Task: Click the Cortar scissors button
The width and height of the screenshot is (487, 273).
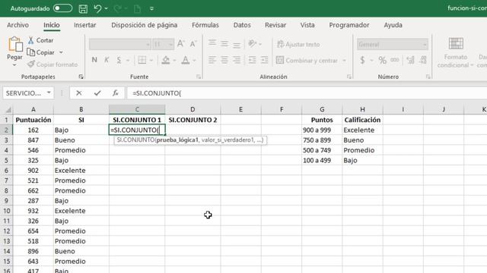Action: [x=40, y=40]
